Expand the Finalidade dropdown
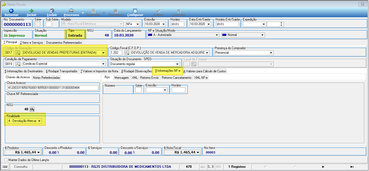This screenshot has height=171, width=369. [x=39, y=121]
